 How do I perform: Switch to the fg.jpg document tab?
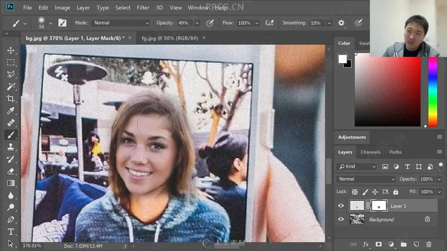point(169,38)
